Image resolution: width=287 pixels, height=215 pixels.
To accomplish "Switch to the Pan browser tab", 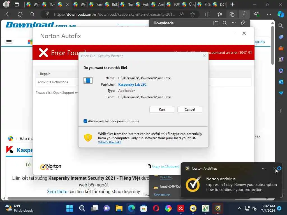I will (x=96, y=4).
